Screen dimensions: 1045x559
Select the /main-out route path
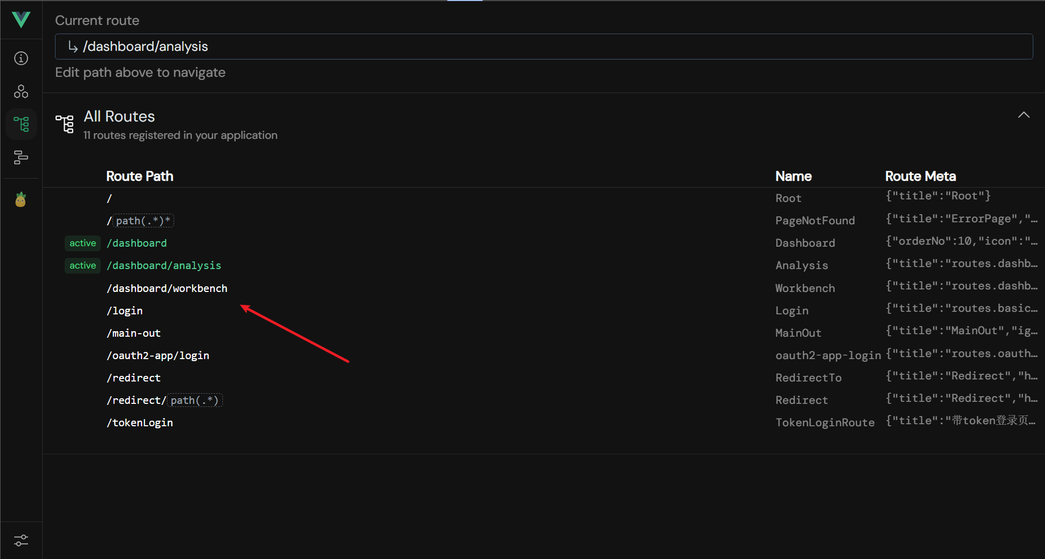click(134, 333)
